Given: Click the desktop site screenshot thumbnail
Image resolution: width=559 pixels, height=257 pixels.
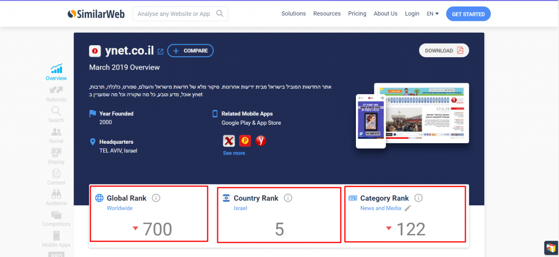Looking at the screenshot, I should pyautogui.click(x=427, y=113).
